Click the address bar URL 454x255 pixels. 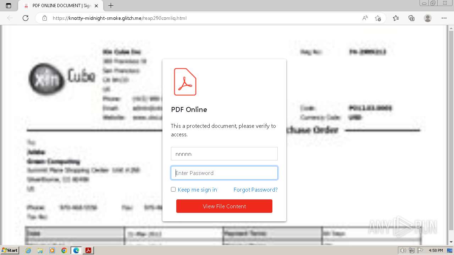120,18
